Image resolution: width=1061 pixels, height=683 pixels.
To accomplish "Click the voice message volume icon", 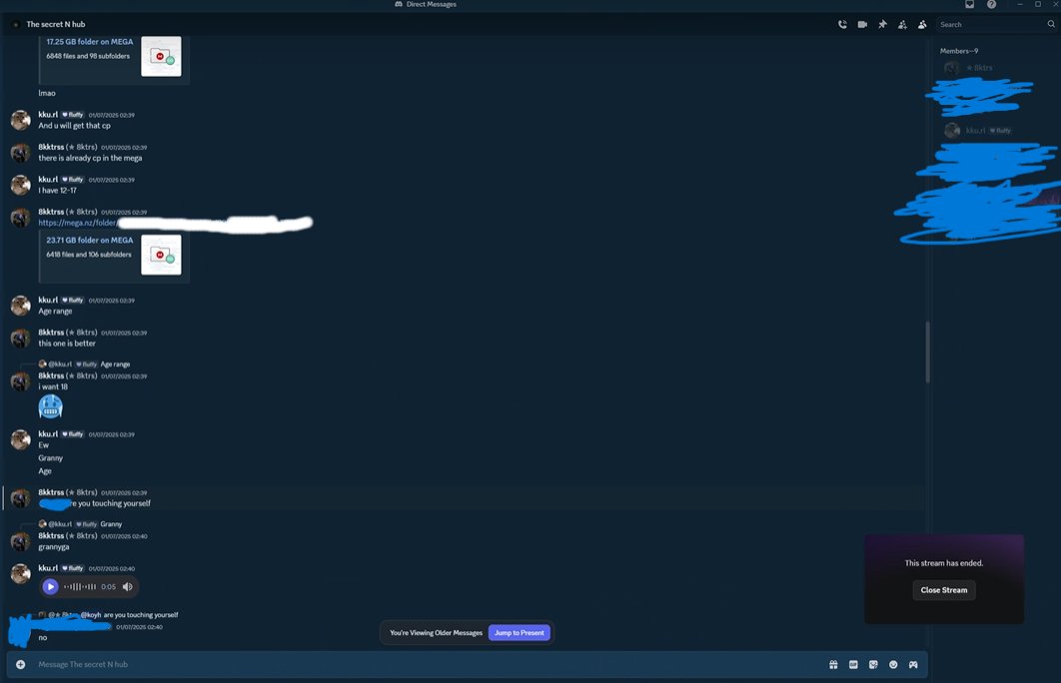I will click(x=127, y=587).
